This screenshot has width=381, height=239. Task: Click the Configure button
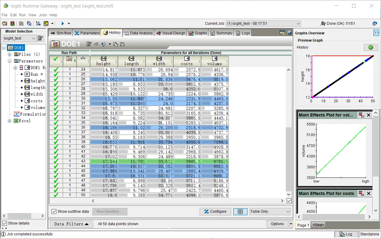pyautogui.click(x=215, y=212)
